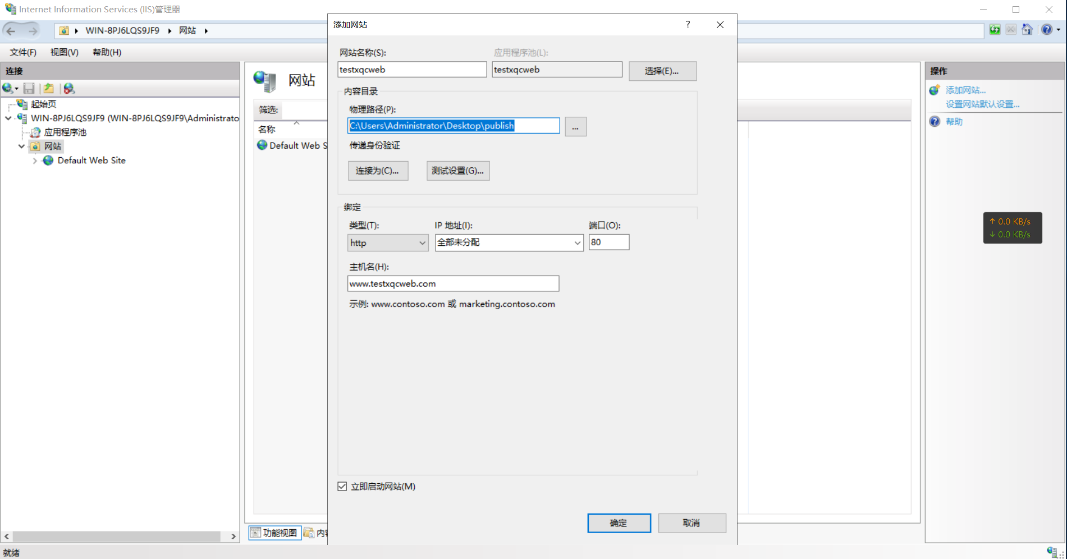
Task: Click the up-folder icon in connections toolbar
Action: [x=49, y=88]
